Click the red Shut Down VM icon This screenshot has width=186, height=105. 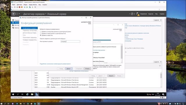(x=19, y=7)
